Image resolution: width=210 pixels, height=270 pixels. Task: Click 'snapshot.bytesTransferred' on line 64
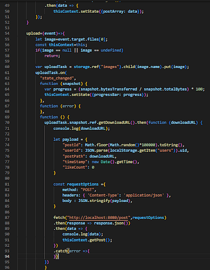(x=109, y=89)
